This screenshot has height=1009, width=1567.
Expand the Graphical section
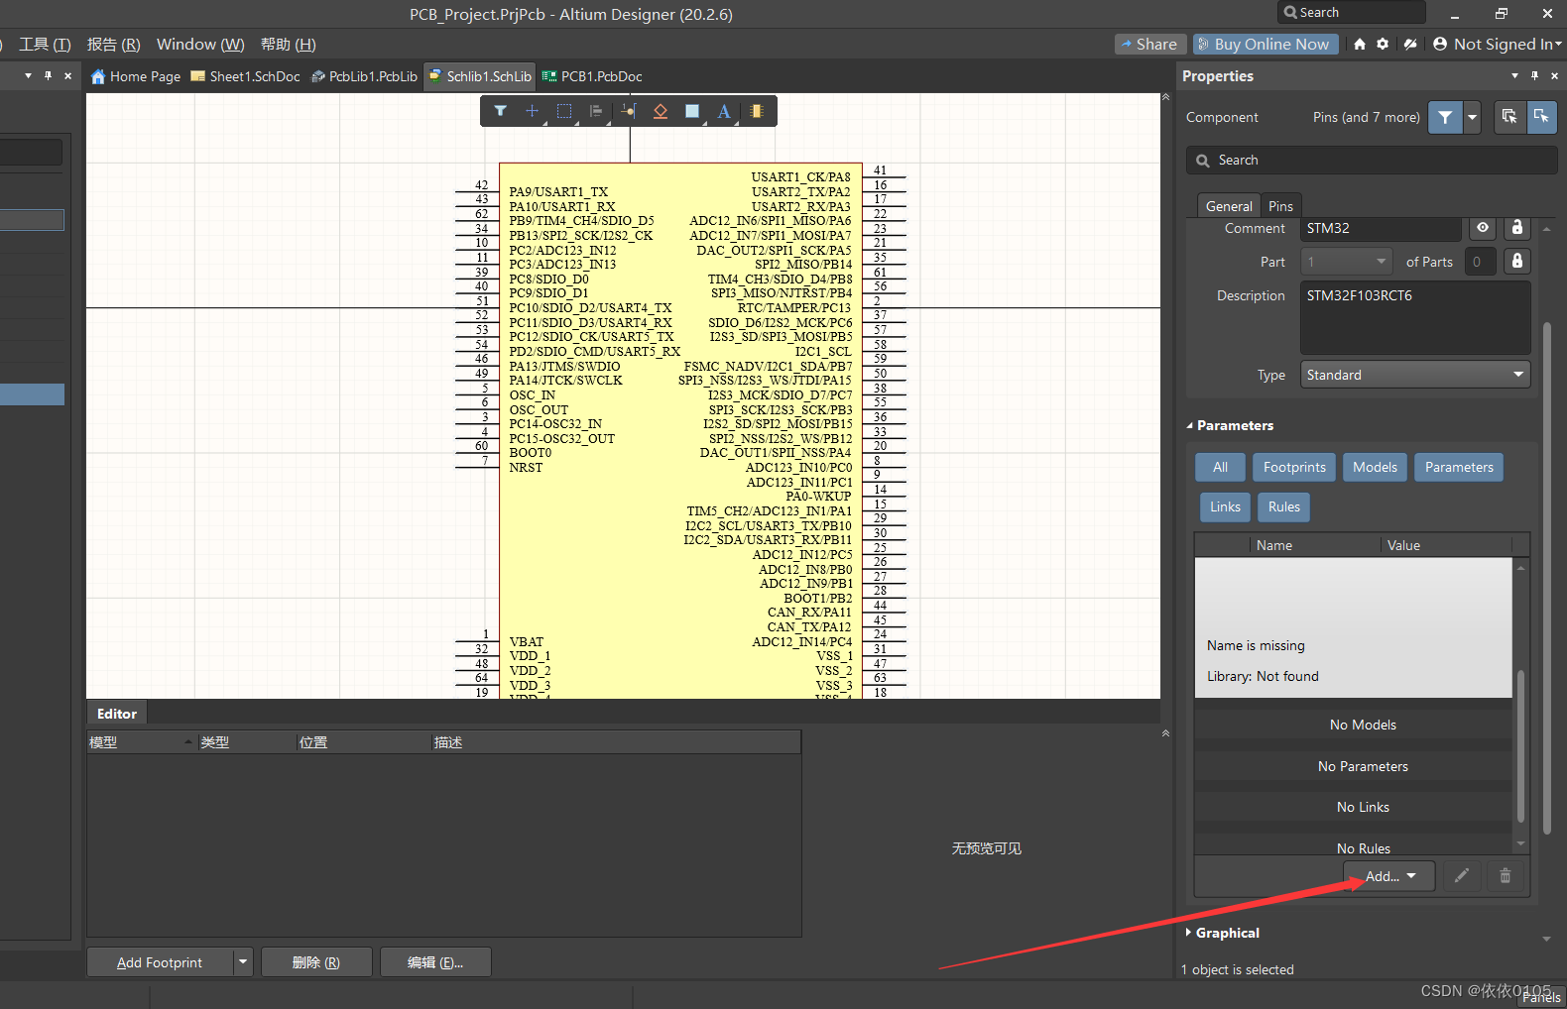pos(1189,932)
